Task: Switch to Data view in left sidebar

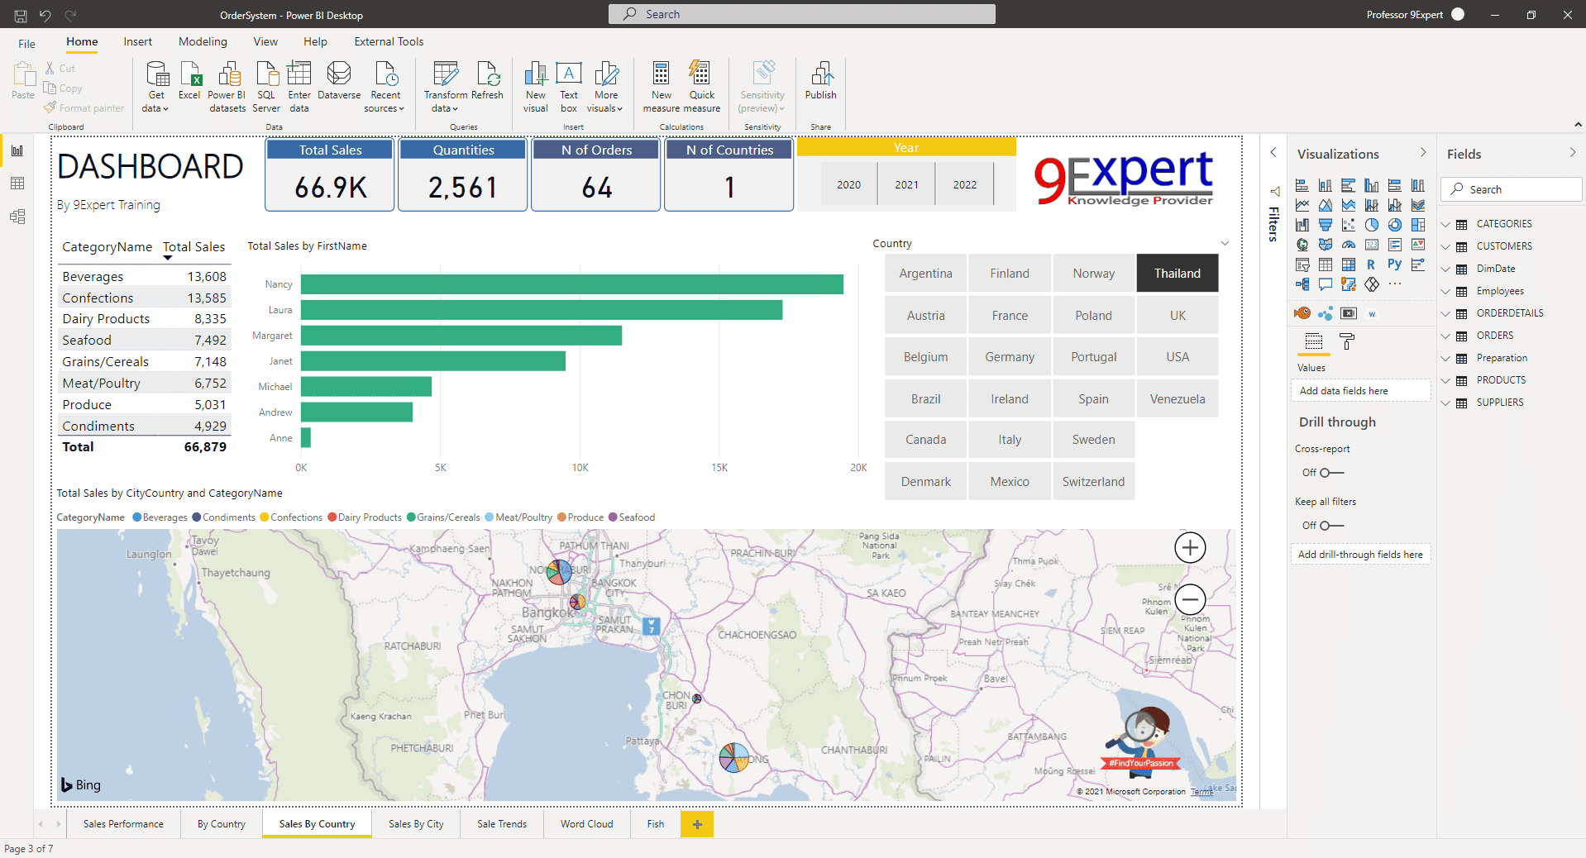Action: coord(17,183)
